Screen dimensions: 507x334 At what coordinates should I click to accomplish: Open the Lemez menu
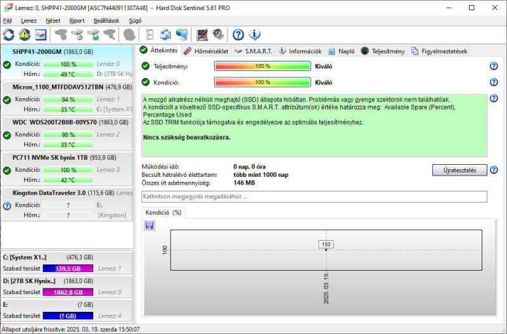tap(29, 21)
